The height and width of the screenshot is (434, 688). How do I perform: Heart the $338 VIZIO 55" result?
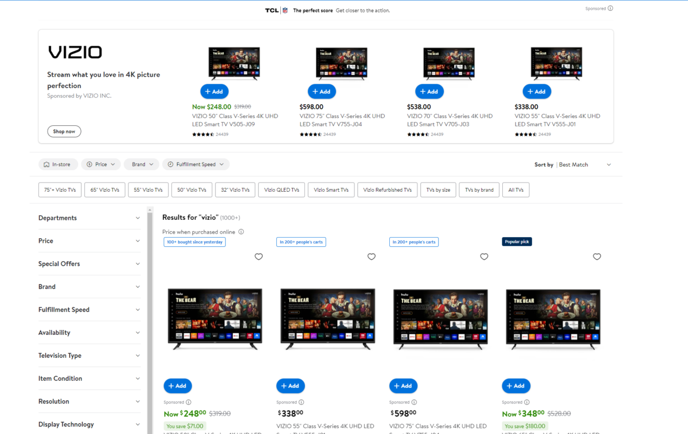click(x=372, y=257)
